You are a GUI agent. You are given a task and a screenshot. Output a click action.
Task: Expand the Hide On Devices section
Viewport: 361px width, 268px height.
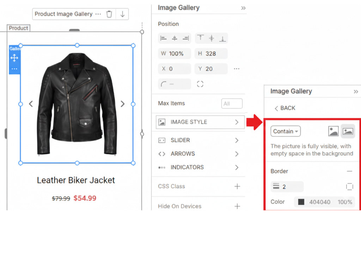(237, 206)
